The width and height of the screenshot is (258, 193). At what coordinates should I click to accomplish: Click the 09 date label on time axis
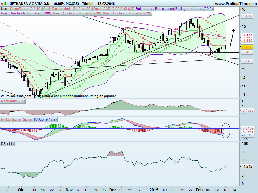(165, 190)
